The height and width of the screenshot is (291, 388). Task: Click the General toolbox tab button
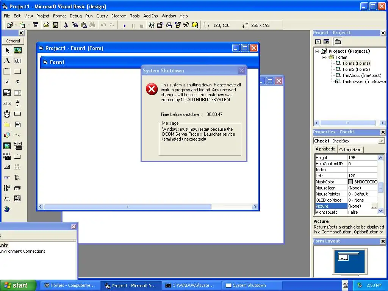click(x=13, y=41)
